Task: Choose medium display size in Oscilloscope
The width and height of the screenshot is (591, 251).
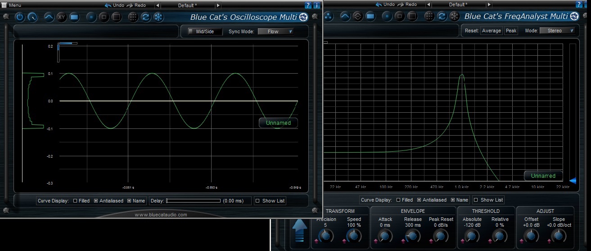Action: (x=104, y=17)
